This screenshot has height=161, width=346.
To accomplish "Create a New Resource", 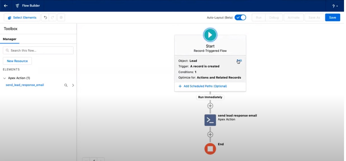I will tap(17, 61).
